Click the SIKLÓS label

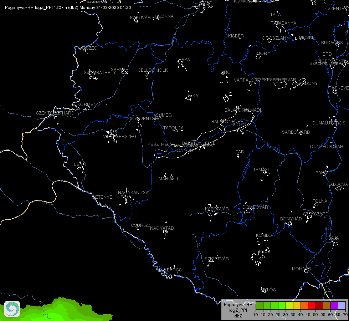pos(268,290)
